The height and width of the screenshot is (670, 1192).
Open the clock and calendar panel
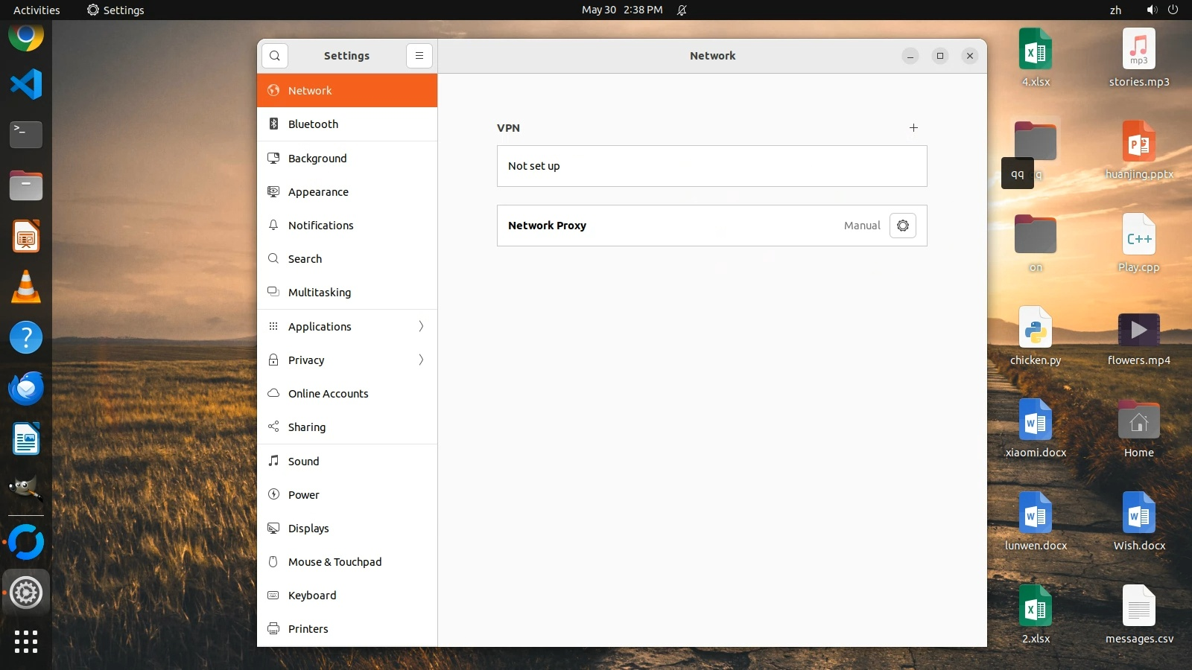click(621, 10)
